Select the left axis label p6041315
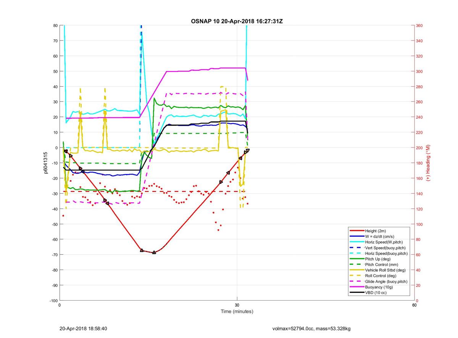458x338 pixels. point(45,163)
